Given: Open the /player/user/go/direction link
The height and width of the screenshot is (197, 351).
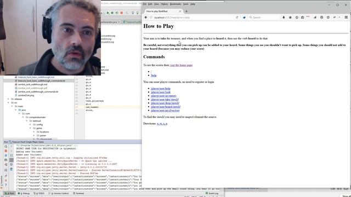Looking at the screenshot, I should [165, 111].
